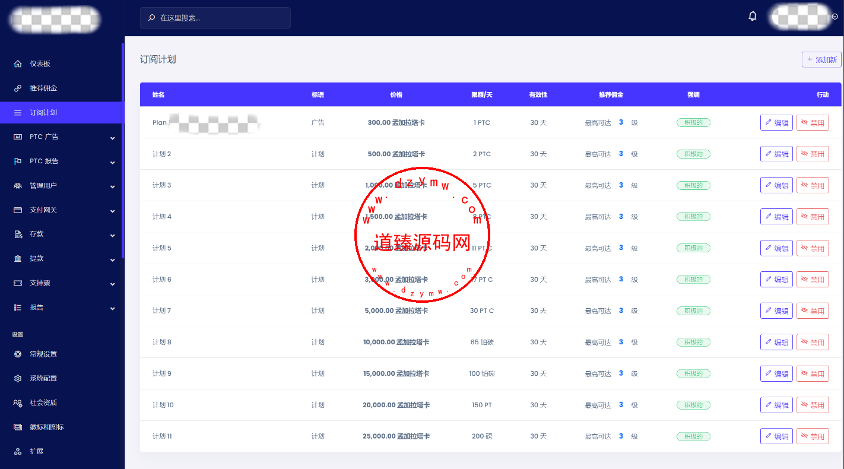
Task: Click the 常规设置 lifebuoy icon
Action: click(18, 354)
